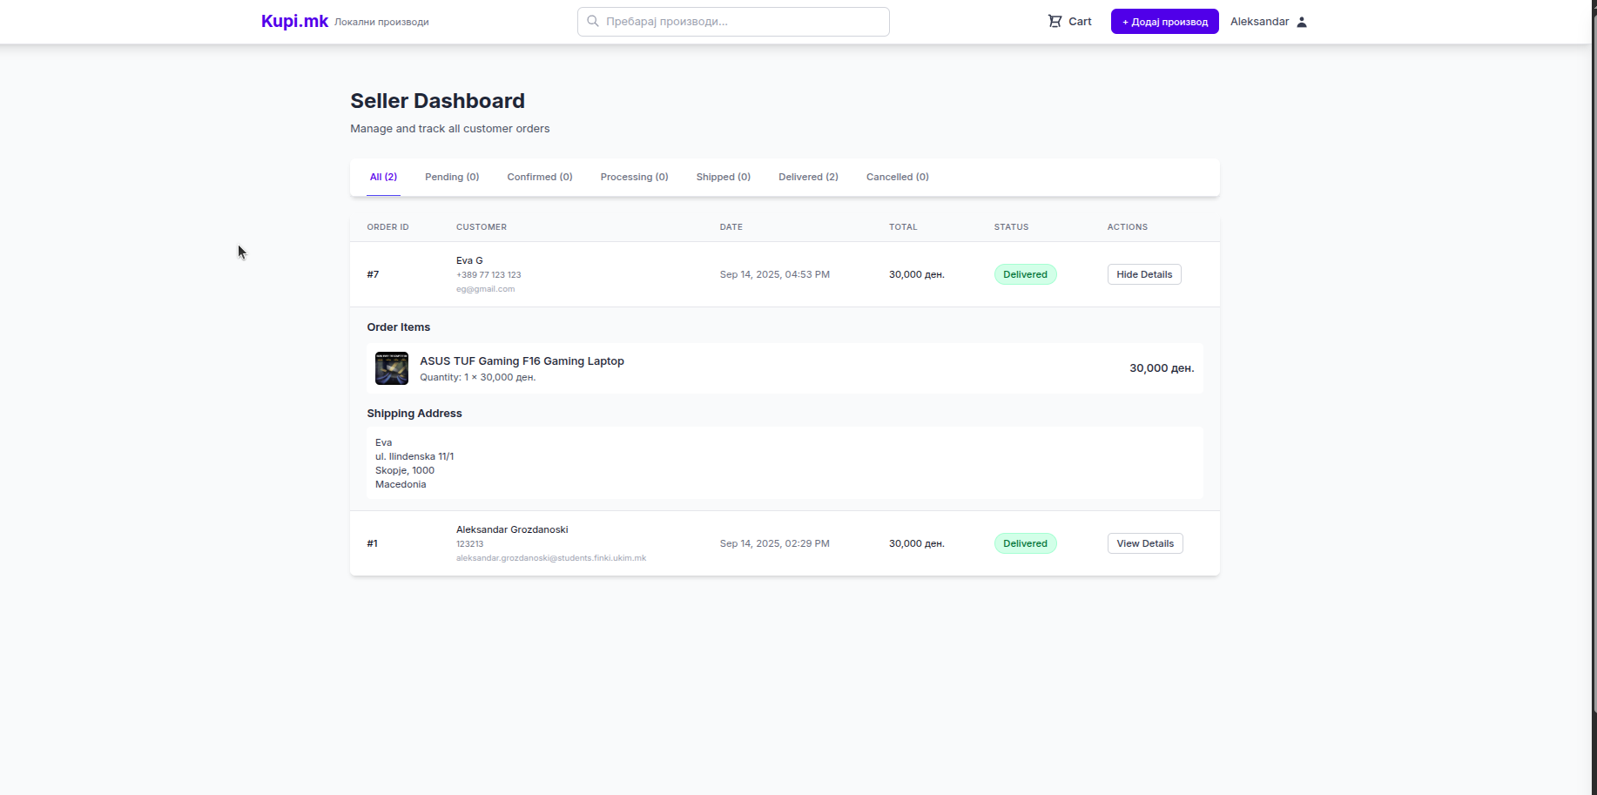Expand order #1 with View Details
Screen dimensions: 1597x795
[1144, 543]
